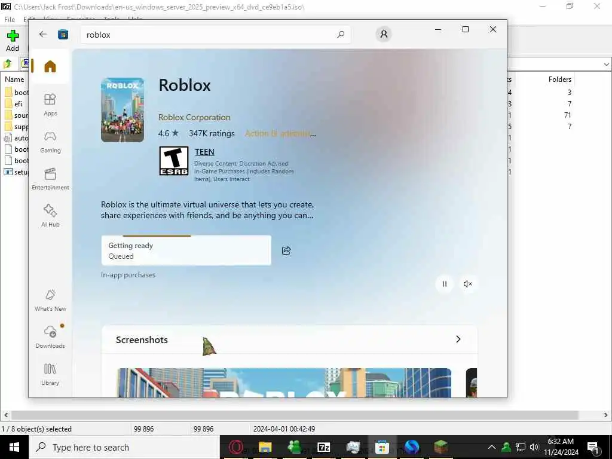Open the notification center icon
This screenshot has height=459, width=612.
[x=593, y=447]
